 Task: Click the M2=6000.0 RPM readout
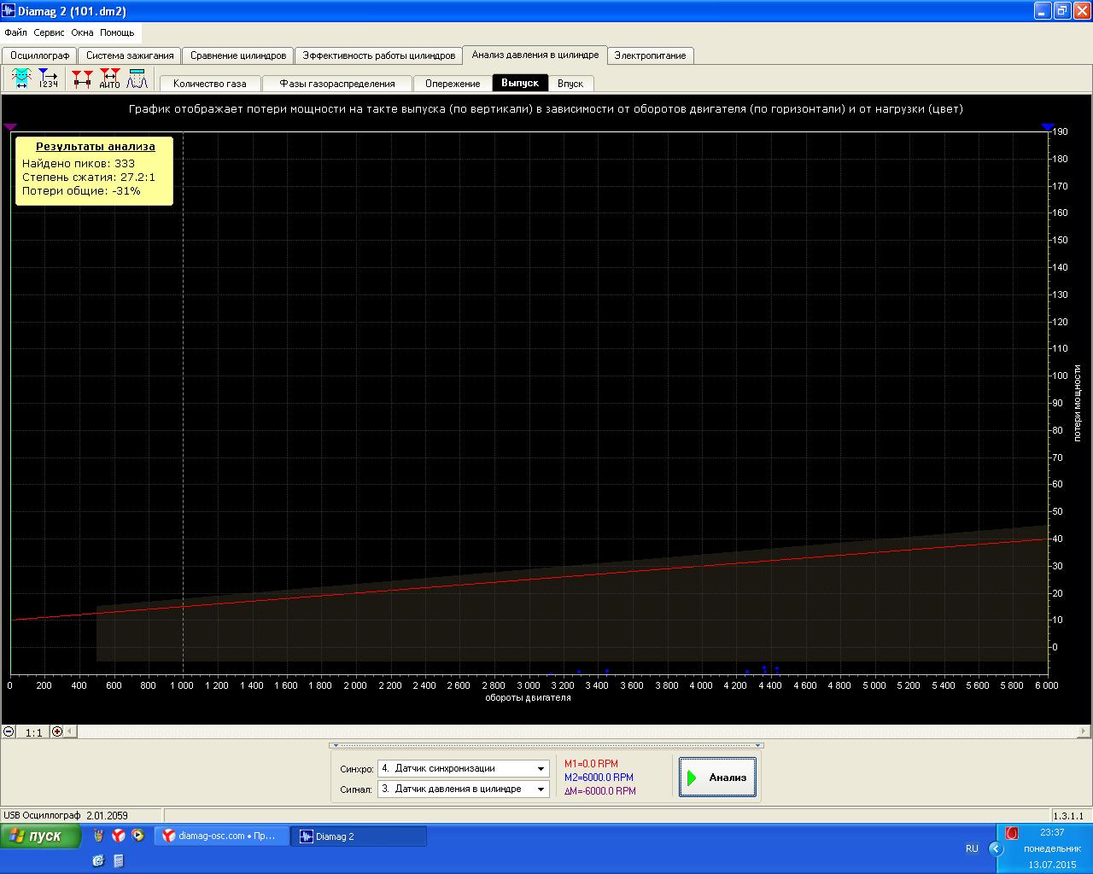pos(599,778)
